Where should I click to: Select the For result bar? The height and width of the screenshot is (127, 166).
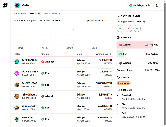[138, 54]
